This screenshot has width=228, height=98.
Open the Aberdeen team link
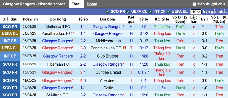tap(108, 80)
